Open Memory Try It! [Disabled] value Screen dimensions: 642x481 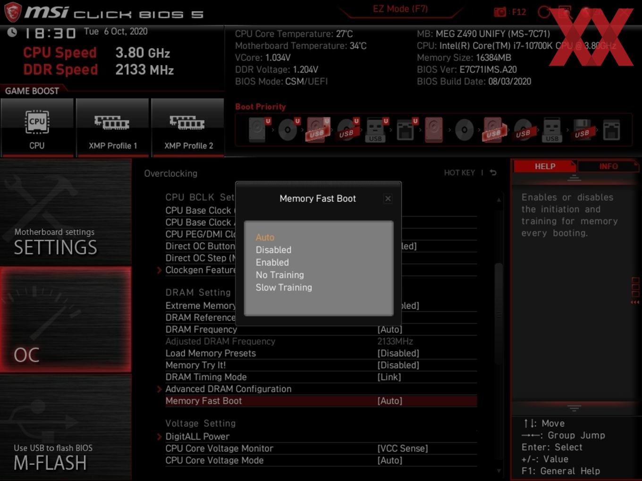pyautogui.click(x=398, y=365)
